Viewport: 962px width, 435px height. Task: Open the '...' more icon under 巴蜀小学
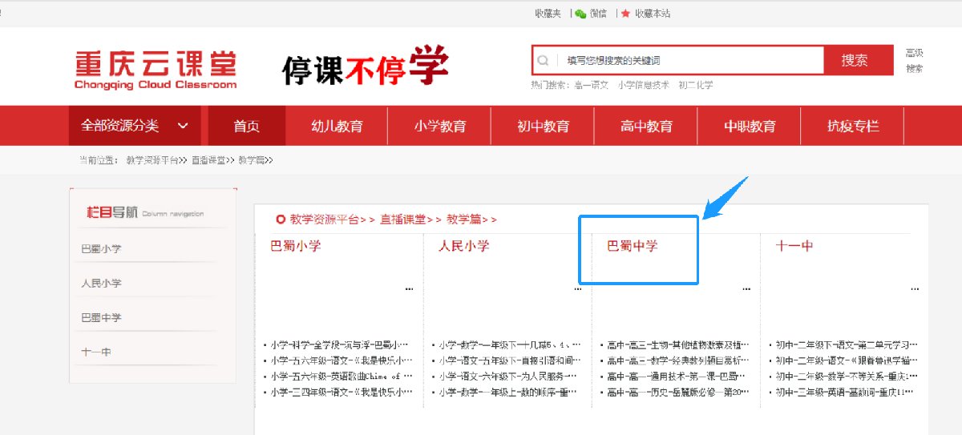coord(409,289)
